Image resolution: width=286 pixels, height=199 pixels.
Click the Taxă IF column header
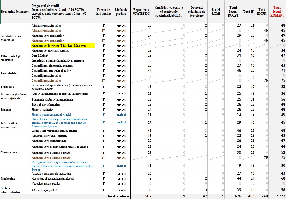tap(248, 11)
